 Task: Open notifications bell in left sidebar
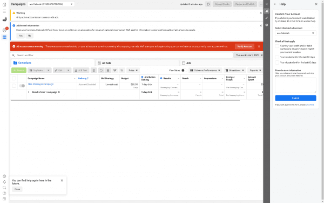pos(4,182)
